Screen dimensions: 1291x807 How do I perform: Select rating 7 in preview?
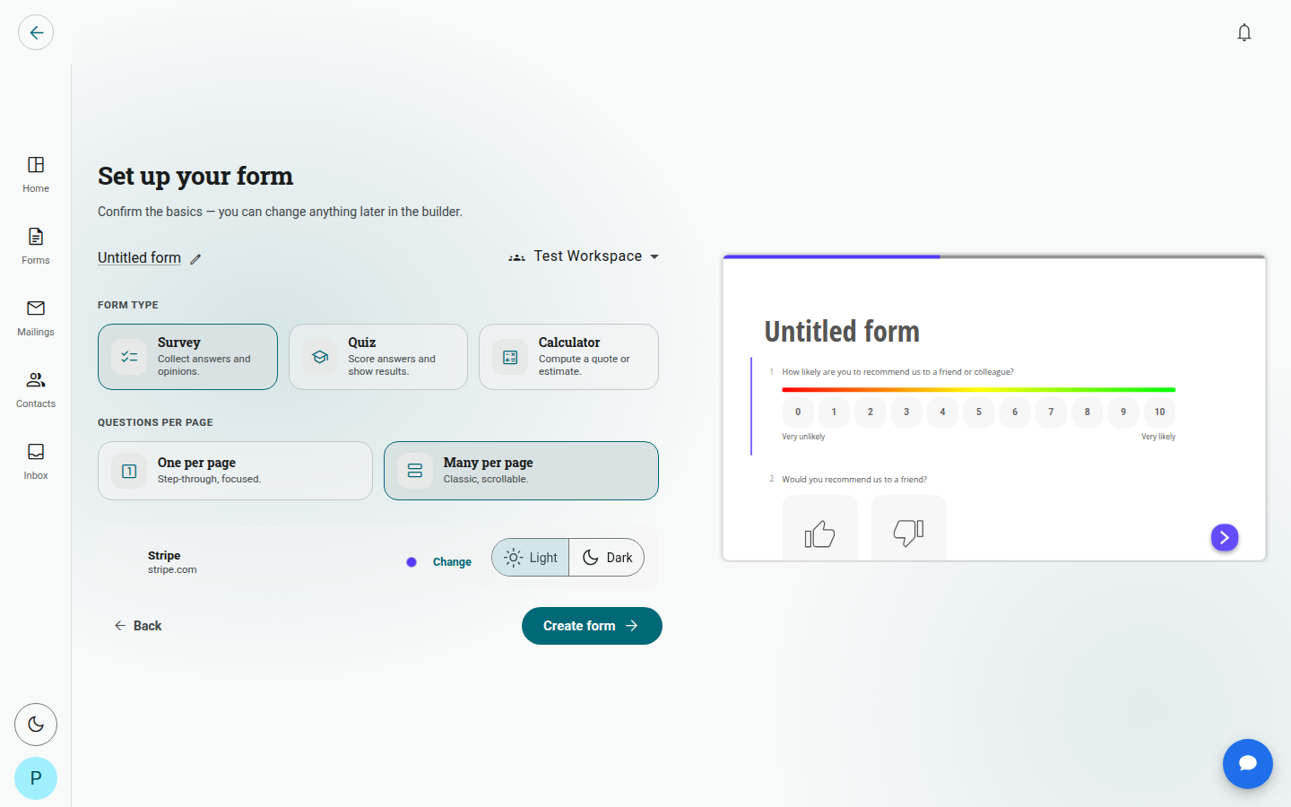click(x=1051, y=412)
